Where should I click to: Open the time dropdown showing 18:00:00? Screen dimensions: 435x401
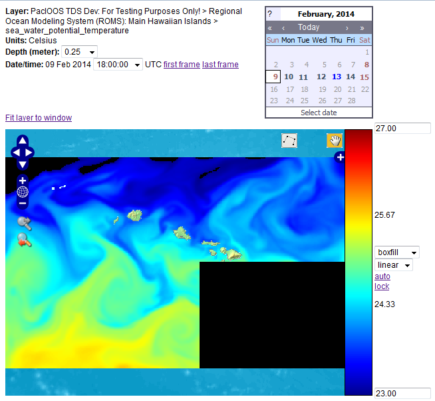(118, 65)
